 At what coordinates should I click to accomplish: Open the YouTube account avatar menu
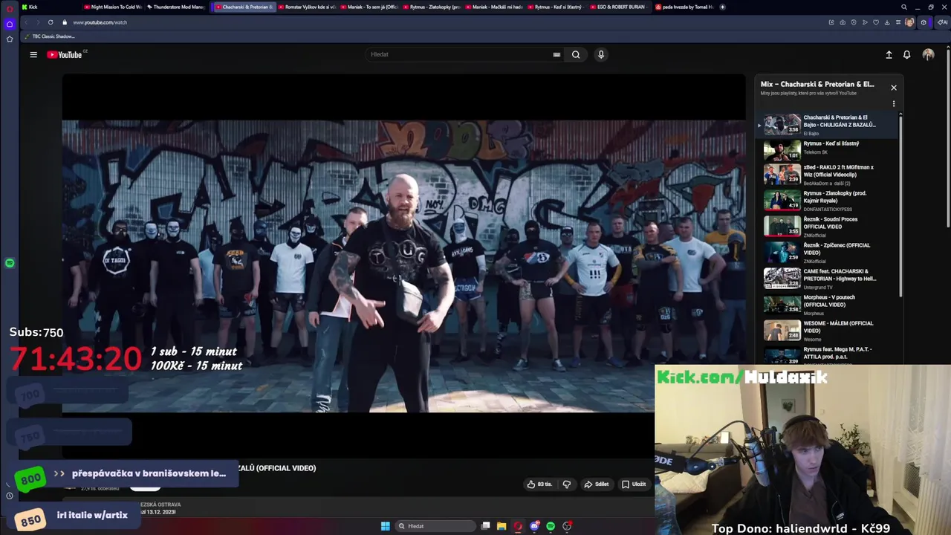tap(928, 54)
